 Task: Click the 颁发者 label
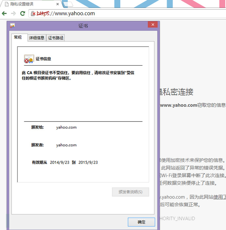pyautogui.click(x=37, y=145)
